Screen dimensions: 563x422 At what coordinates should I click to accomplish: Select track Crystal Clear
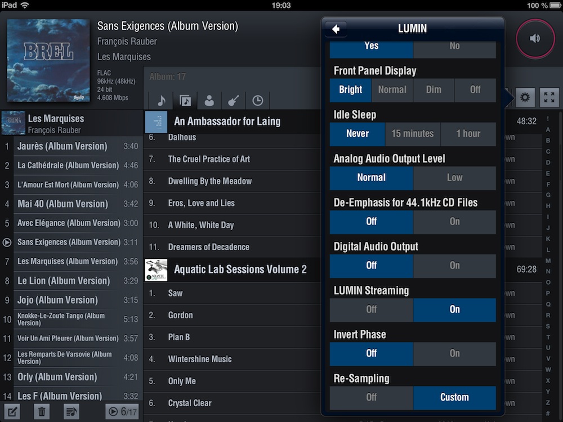click(x=233, y=403)
